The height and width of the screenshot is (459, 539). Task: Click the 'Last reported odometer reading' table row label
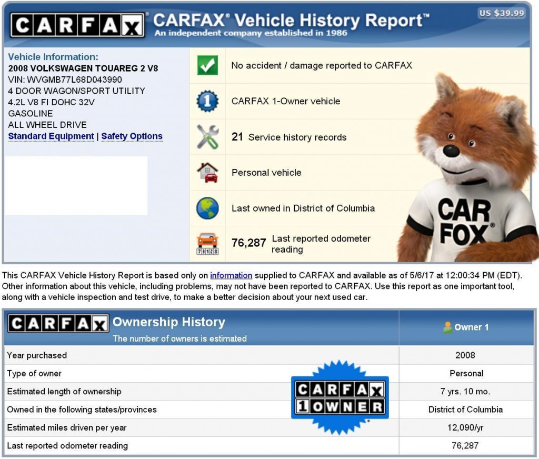pos(67,446)
